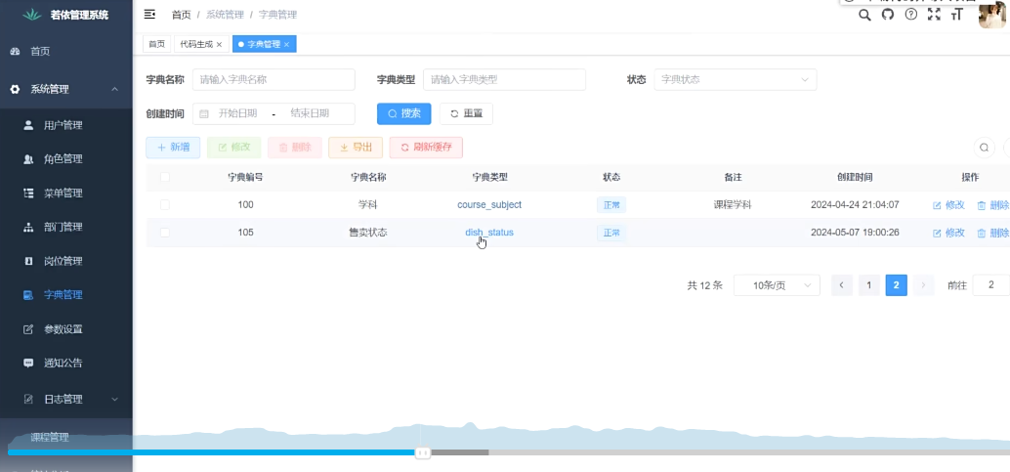Image resolution: width=1010 pixels, height=472 pixels.
Task: Click the 开始日期 start date field
Action: pos(237,114)
